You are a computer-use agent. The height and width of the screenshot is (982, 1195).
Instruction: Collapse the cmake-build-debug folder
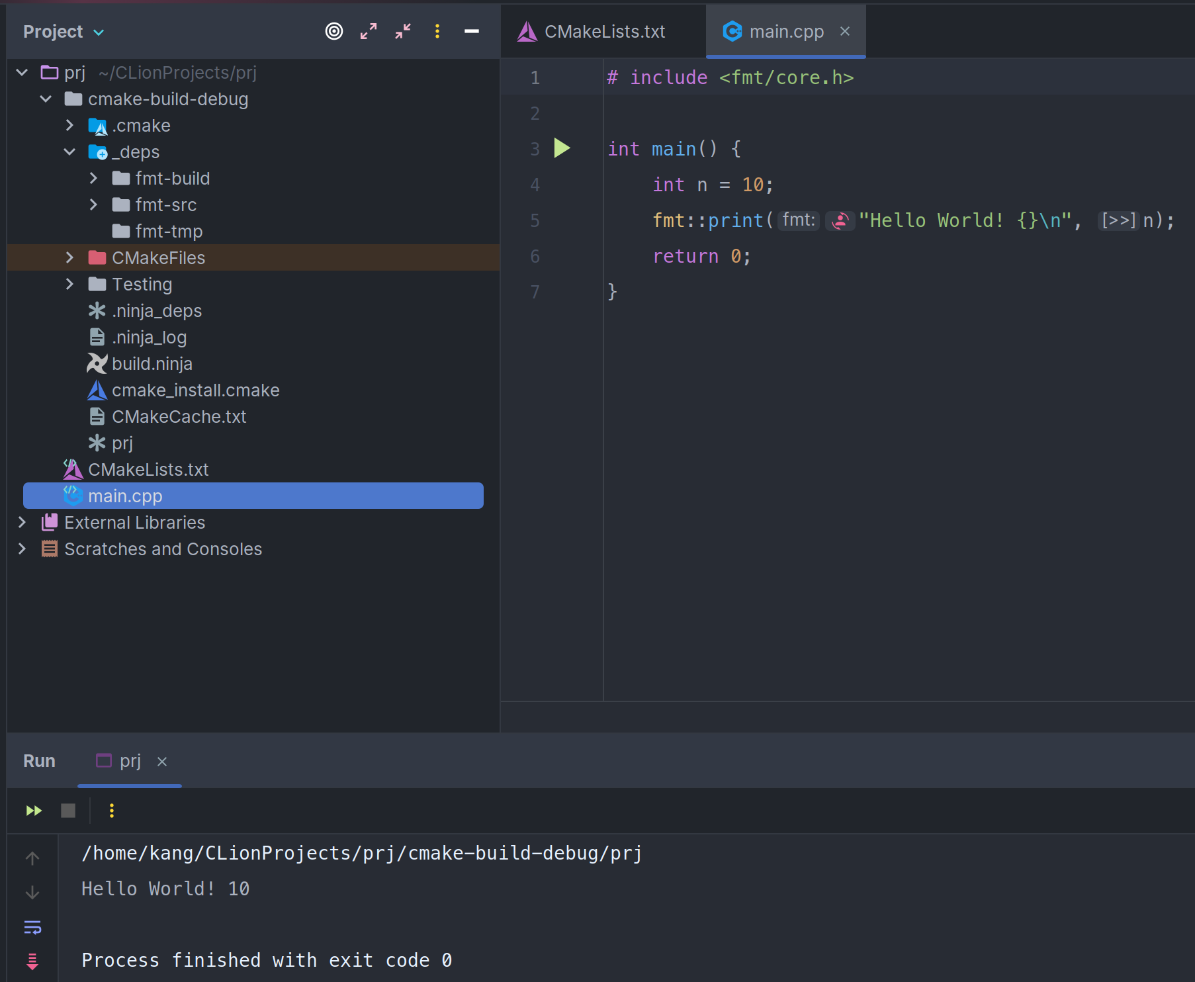click(x=46, y=99)
